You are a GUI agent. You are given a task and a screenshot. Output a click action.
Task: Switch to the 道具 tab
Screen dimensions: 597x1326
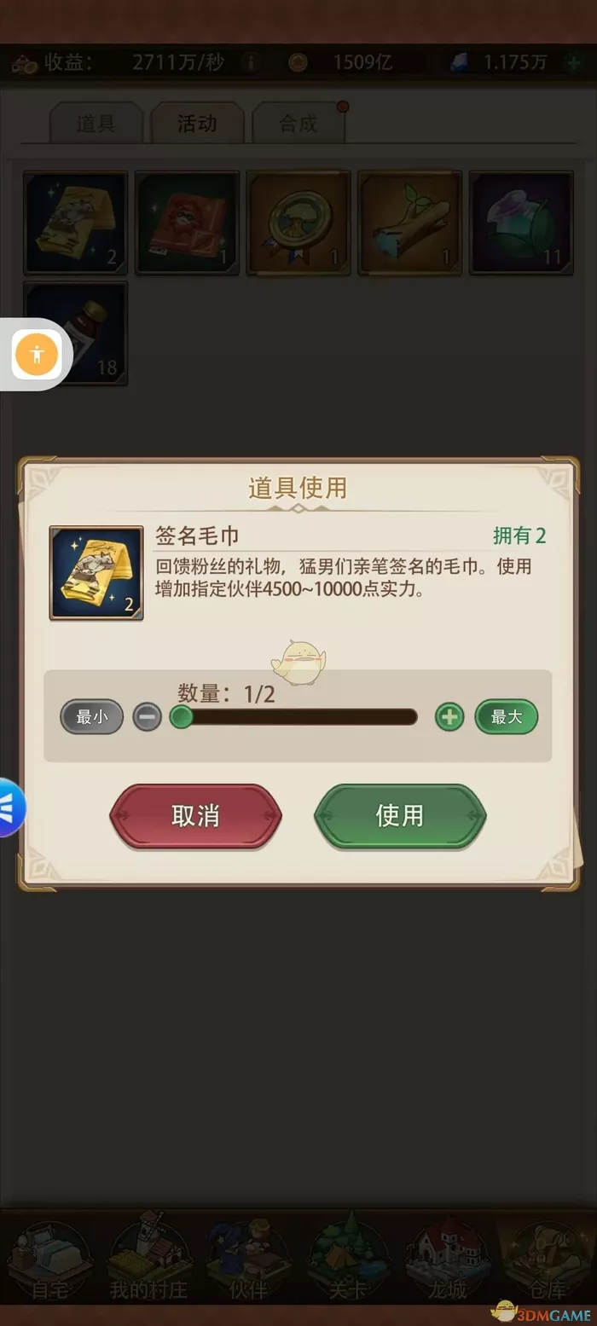point(96,124)
